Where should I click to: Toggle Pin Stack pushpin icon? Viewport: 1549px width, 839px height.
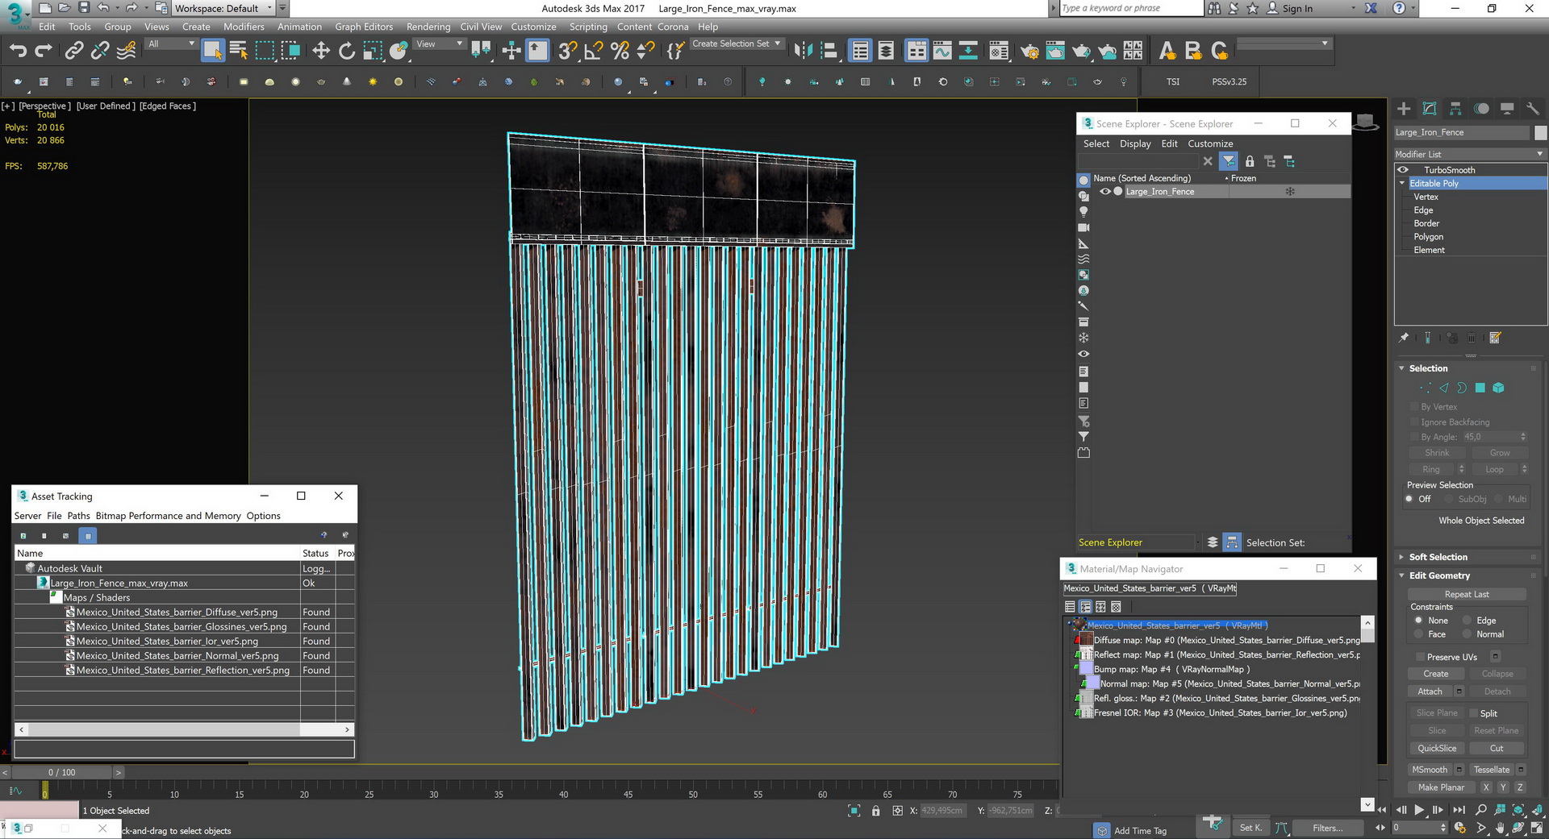tap(1404, 338)
